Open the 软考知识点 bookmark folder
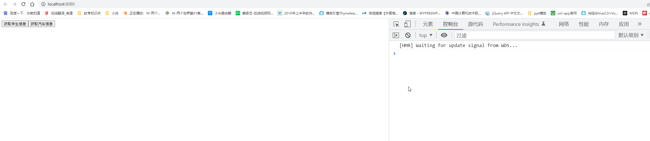This screenshot has height=141, width=650. pos(89,13)
